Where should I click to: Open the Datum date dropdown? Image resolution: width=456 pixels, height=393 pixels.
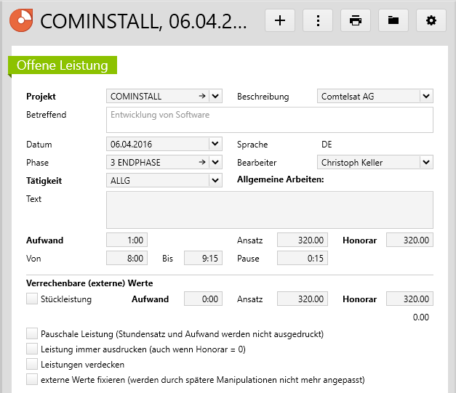coord(215,144)
